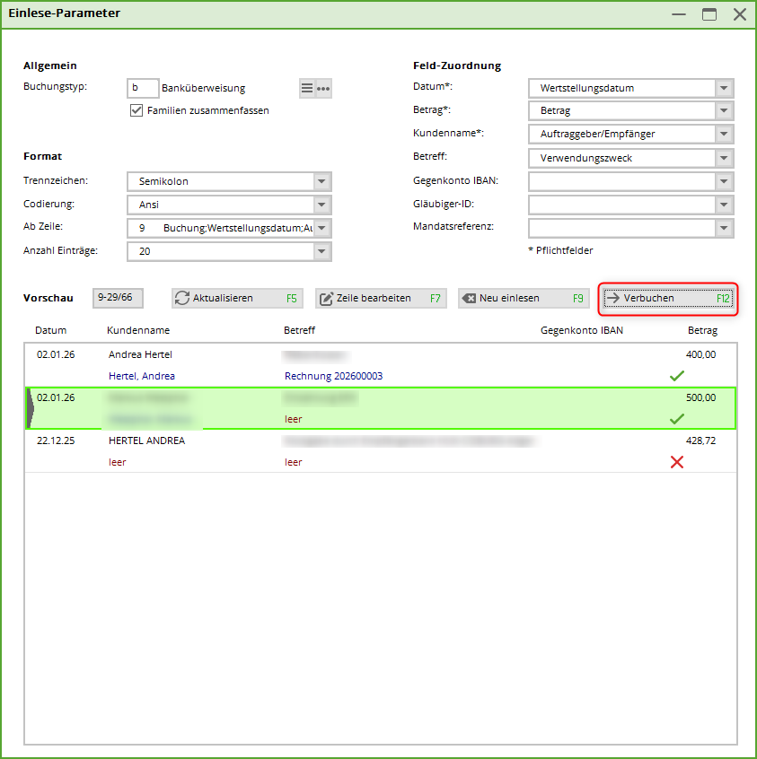
Task: Open the Buchungstyp list (hamburger icon)
Action: (307, 88)
